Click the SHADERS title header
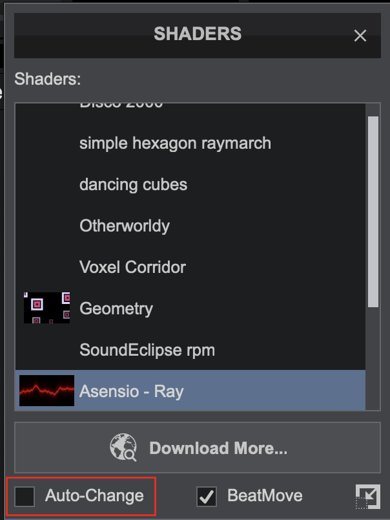 pyautogui.click(x=197, y=34)
